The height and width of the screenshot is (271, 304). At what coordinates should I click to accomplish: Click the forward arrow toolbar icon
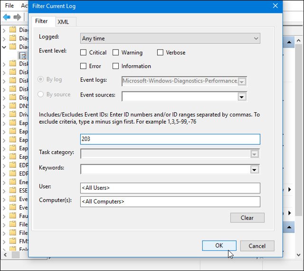coord(17,17)
